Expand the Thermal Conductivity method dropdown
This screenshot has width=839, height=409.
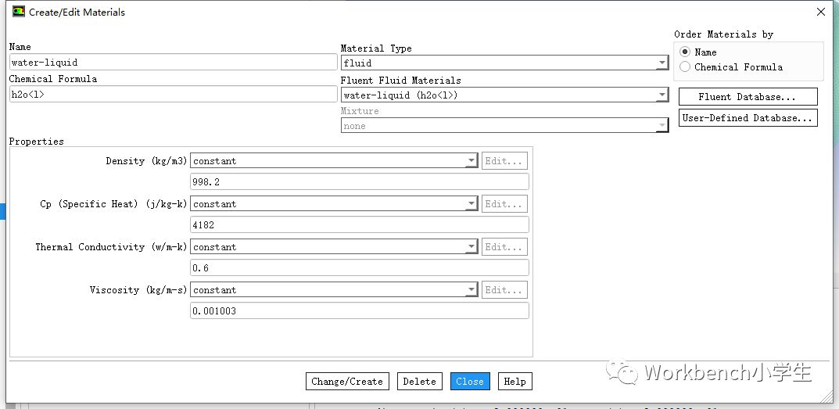click(334, 247)
